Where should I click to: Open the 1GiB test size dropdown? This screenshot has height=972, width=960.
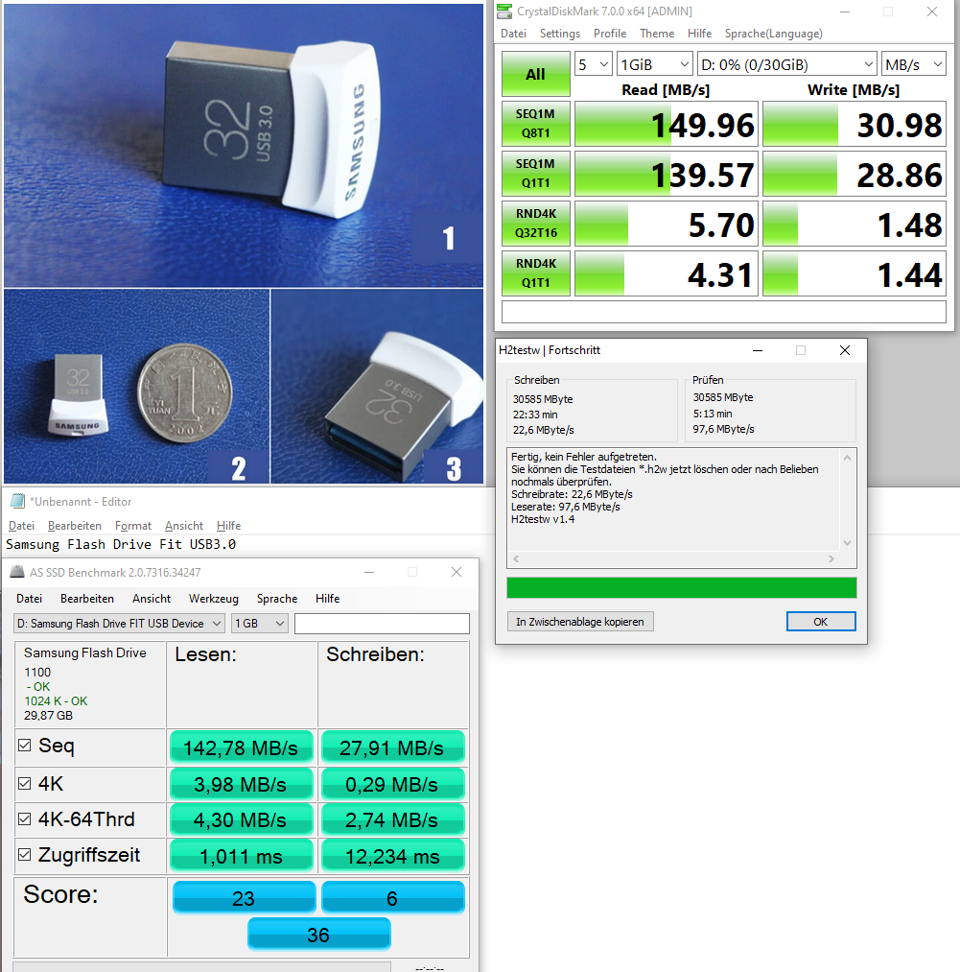(654, 64)
